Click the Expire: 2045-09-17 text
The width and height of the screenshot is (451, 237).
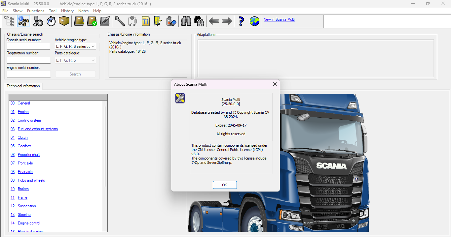pyautogui.click(x=231, y=125)
